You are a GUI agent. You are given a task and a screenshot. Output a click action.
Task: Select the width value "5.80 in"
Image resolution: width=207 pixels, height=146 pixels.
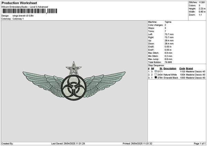pyautogui.click(x=202, y=12)
